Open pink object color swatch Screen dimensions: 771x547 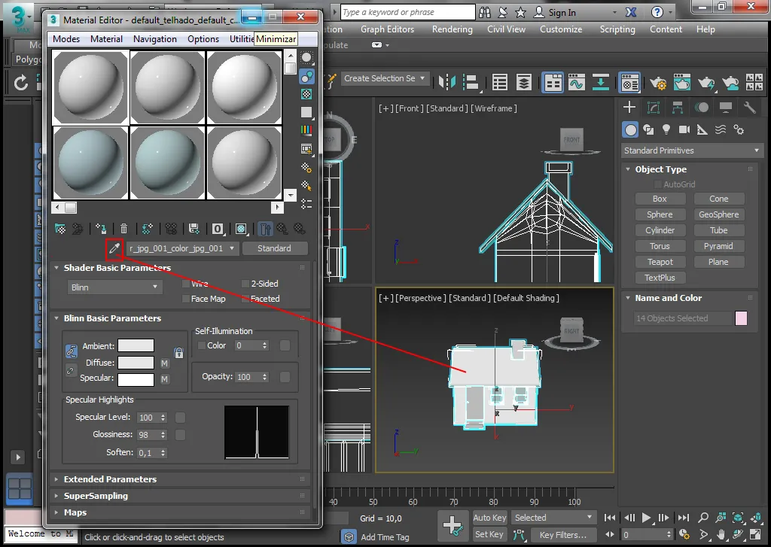741,318
